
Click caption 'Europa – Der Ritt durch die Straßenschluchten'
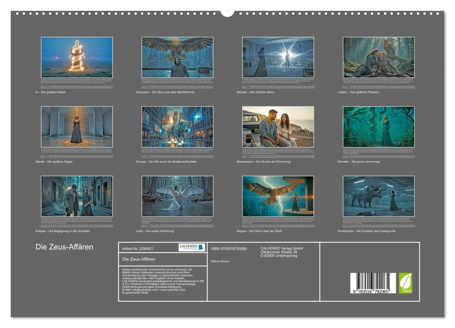pos(166,162)
